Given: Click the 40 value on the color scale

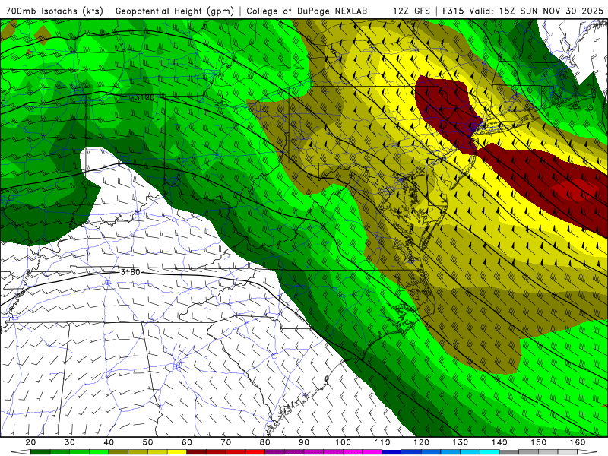Looking at the screenshot, I should pos(109,442).
